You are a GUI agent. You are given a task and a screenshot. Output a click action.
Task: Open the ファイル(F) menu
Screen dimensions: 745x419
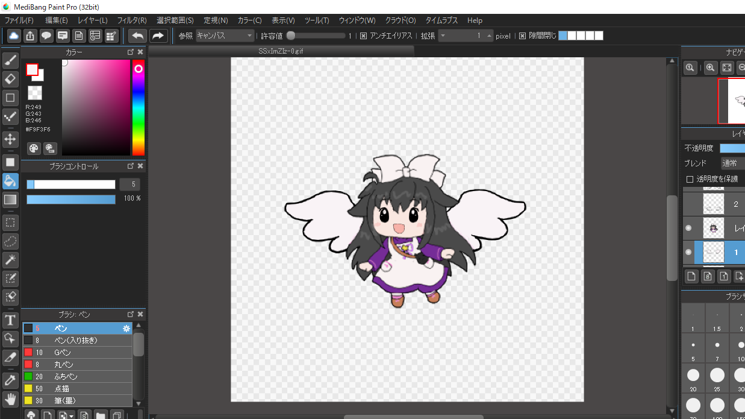pyautogui.click(x=19, y=20)
